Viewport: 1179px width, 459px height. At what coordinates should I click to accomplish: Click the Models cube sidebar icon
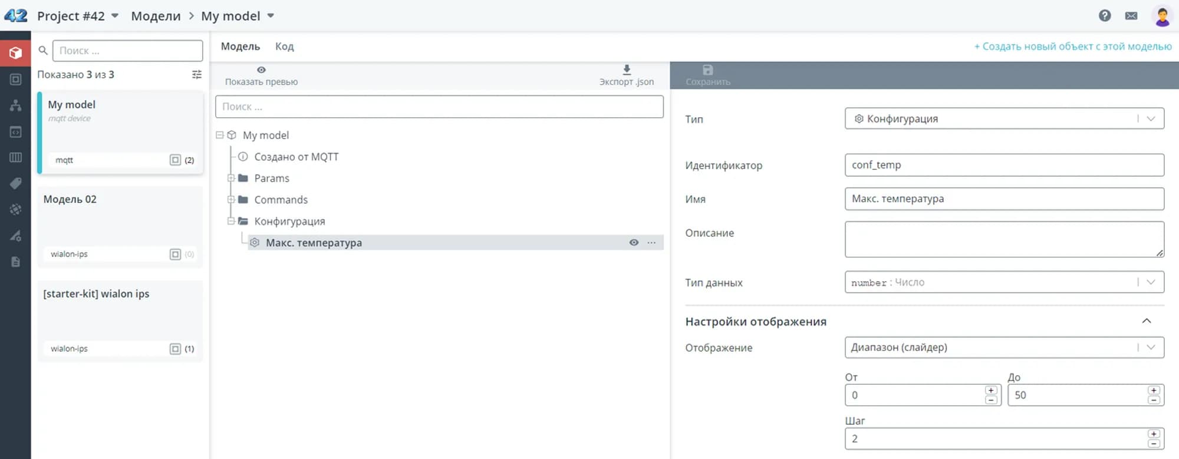15,53
